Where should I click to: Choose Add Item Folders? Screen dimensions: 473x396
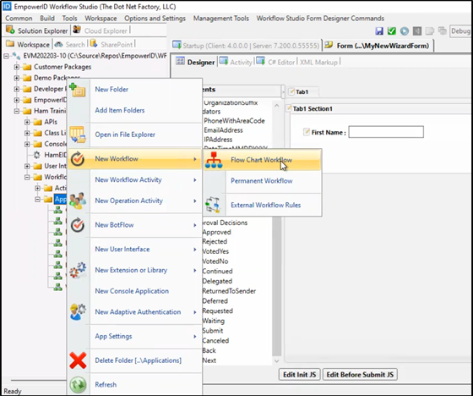(x=120, y=110)
